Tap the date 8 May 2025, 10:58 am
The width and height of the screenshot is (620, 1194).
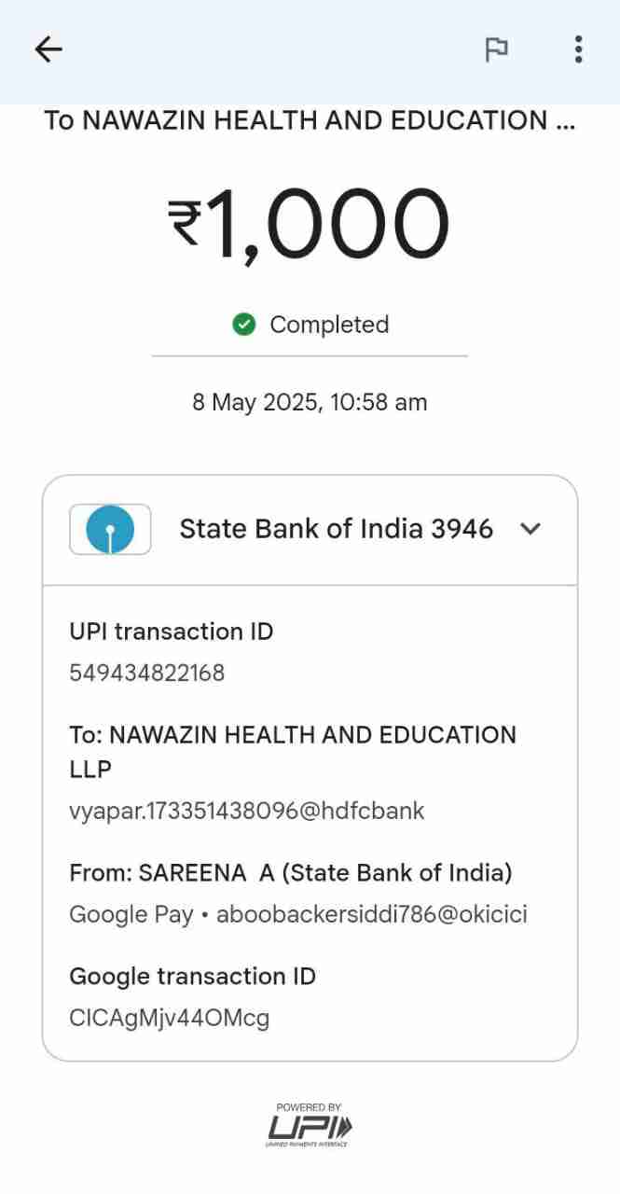tap(310, 403)
